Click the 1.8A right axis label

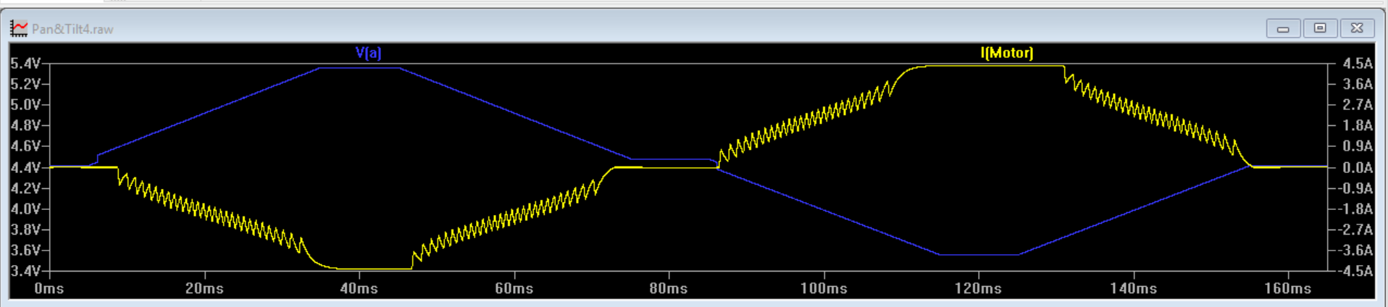click(x=1358, y=125)
